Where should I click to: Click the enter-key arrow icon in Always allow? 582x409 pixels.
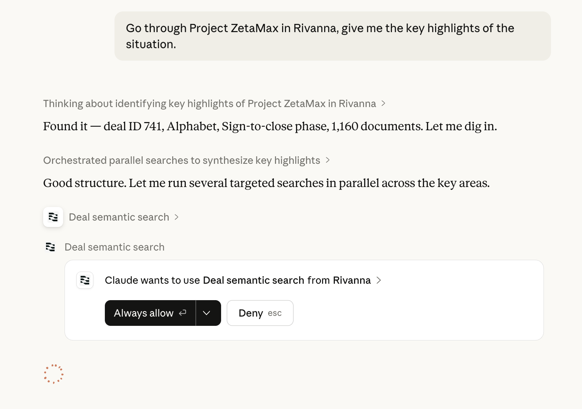click(183, 313)
